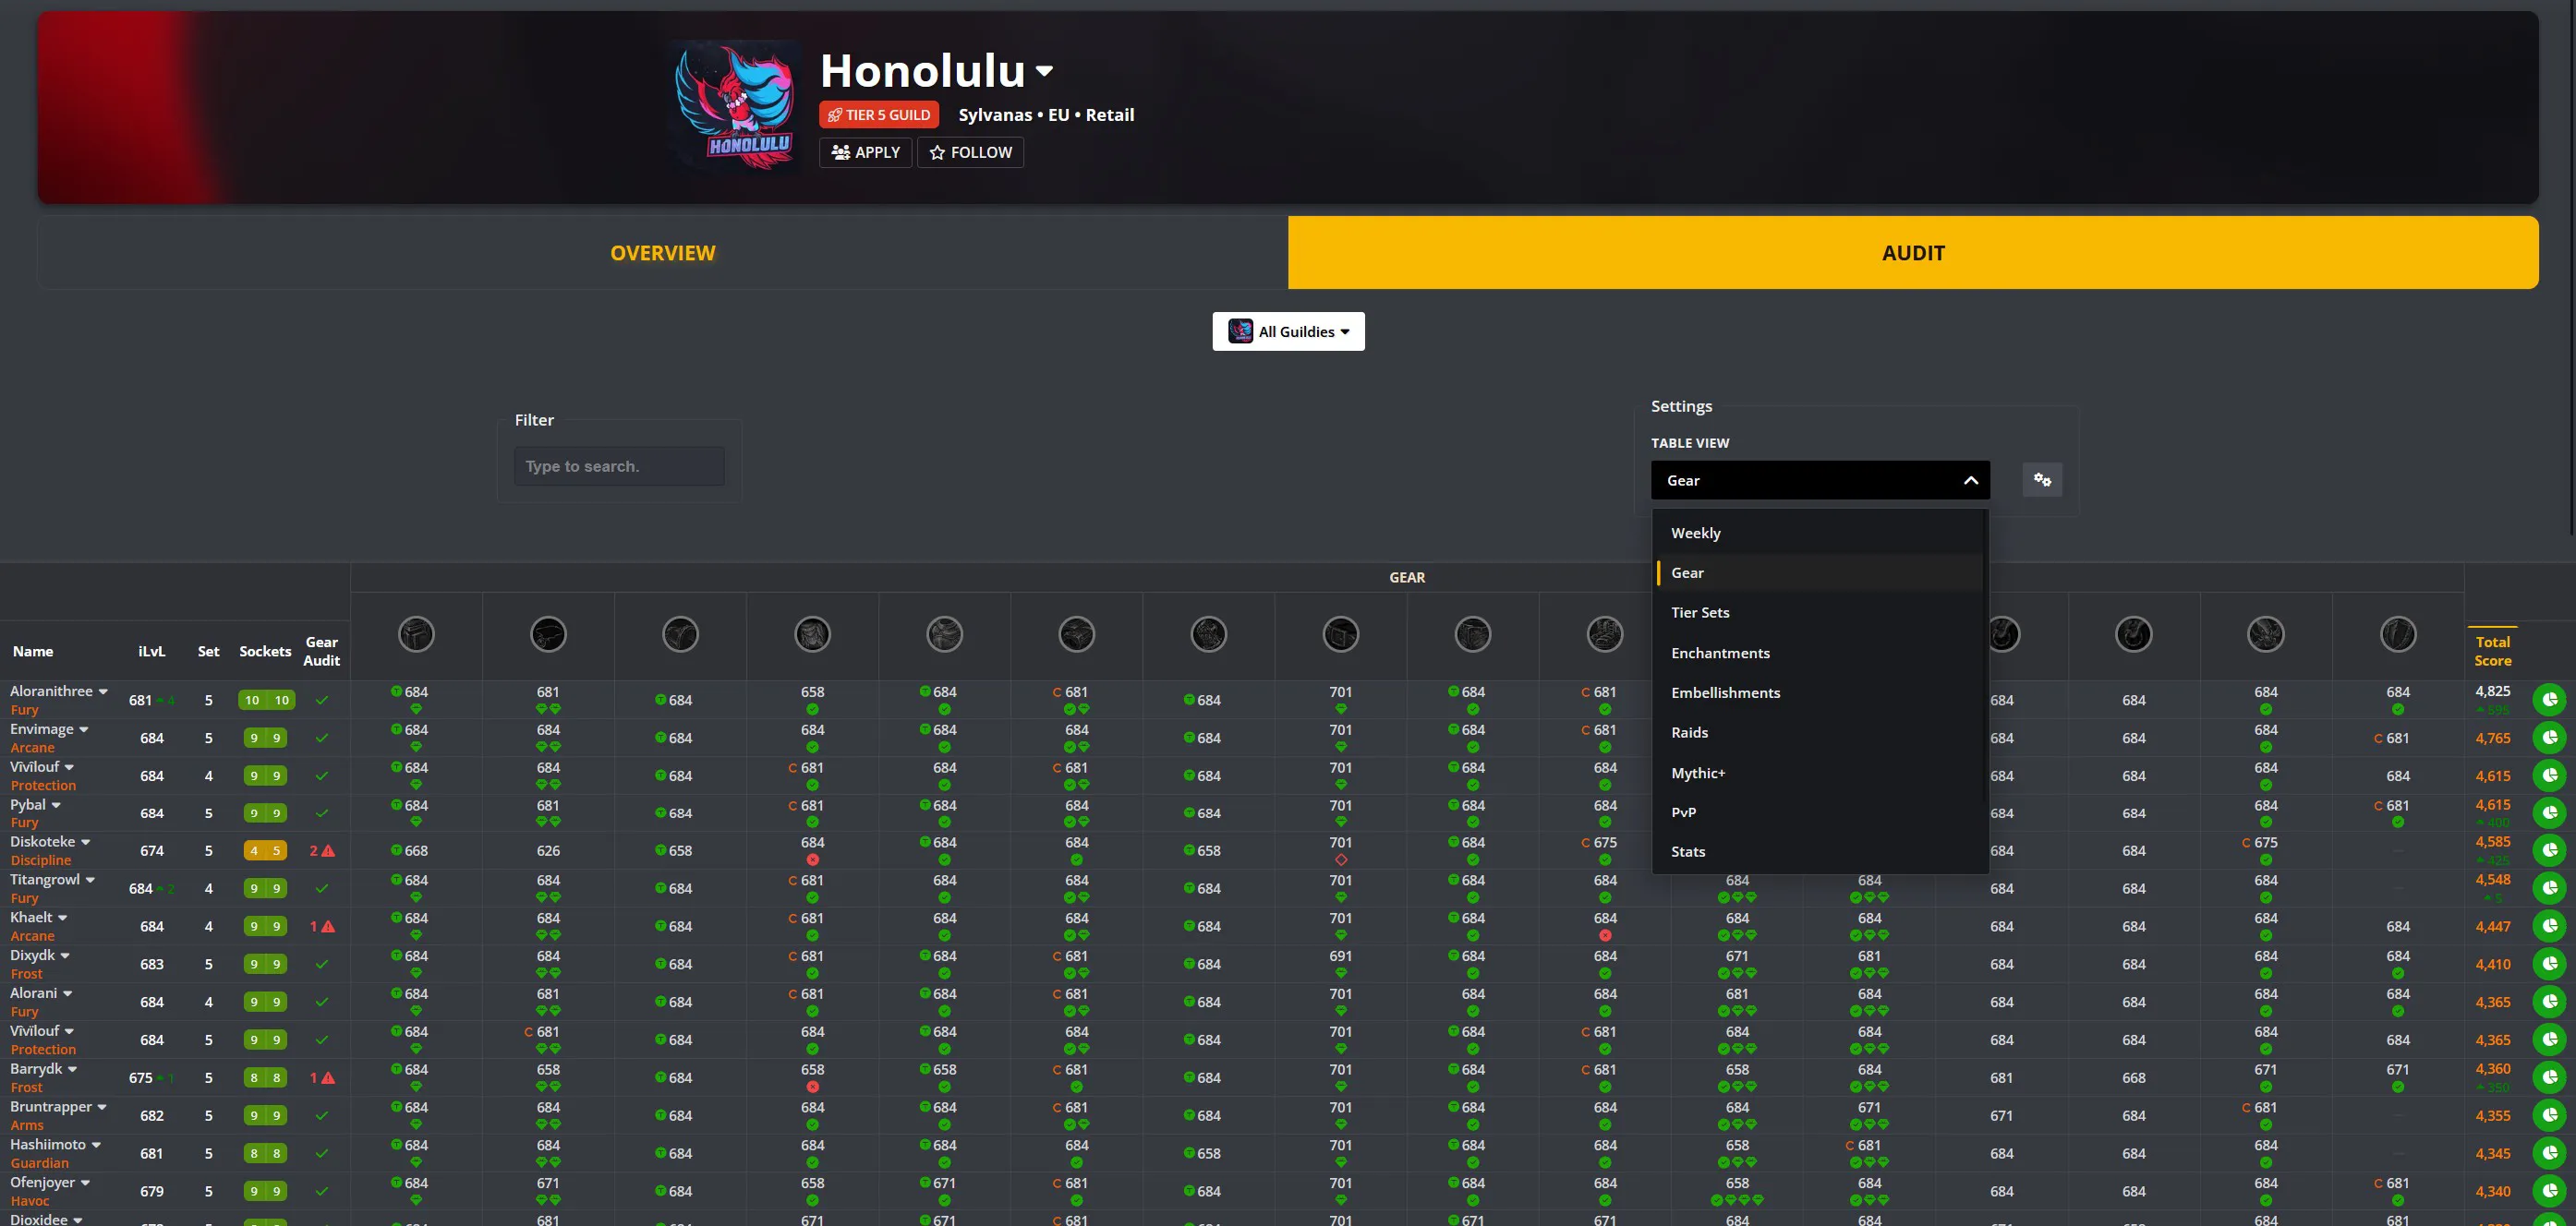
Task: Click the hands gloves slot icon header
Action: point(1208,634)
